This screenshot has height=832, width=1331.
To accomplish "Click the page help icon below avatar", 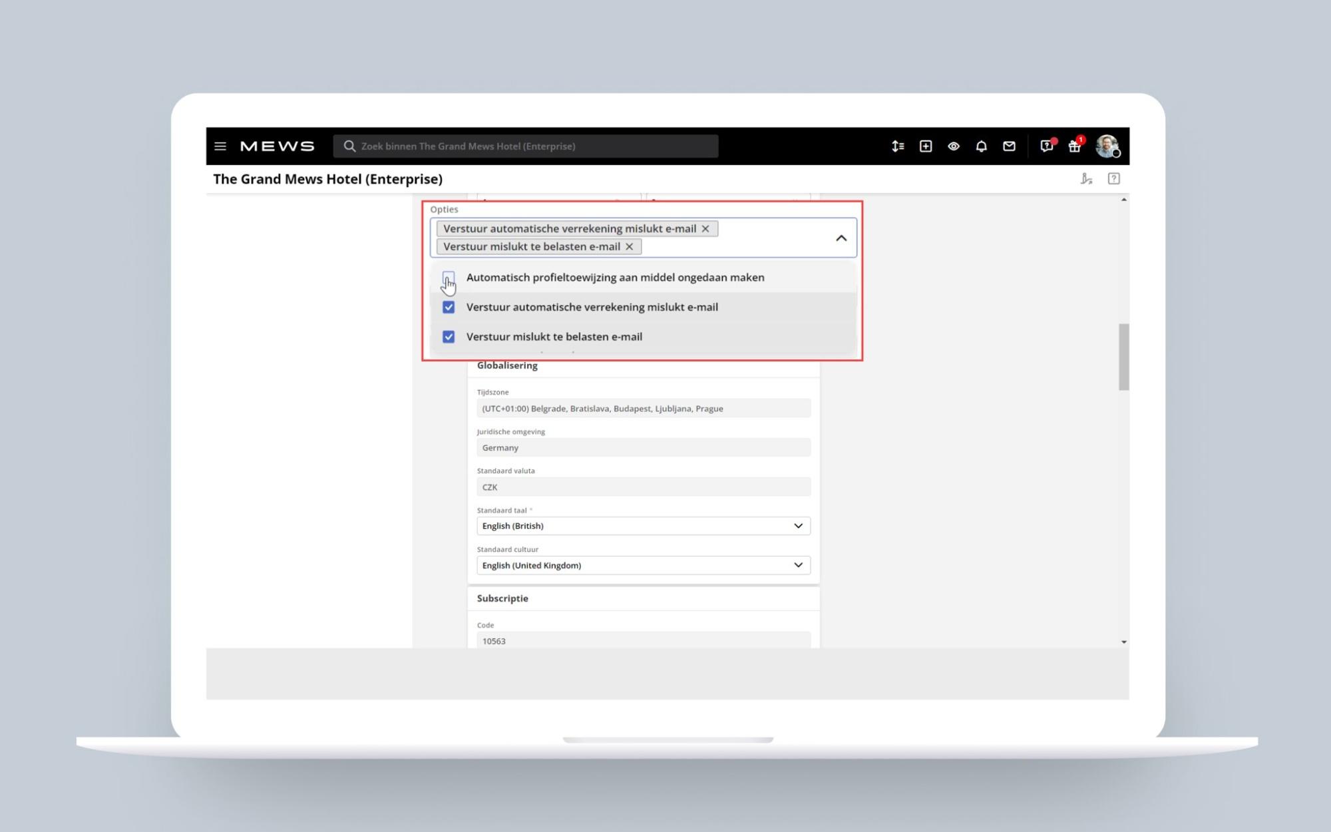I will [1113, 179].
